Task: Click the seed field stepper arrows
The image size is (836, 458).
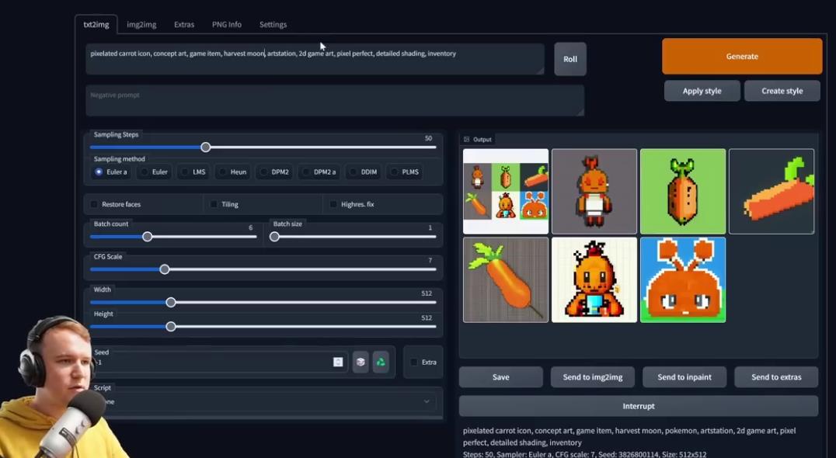Action: tap(338, 362)
